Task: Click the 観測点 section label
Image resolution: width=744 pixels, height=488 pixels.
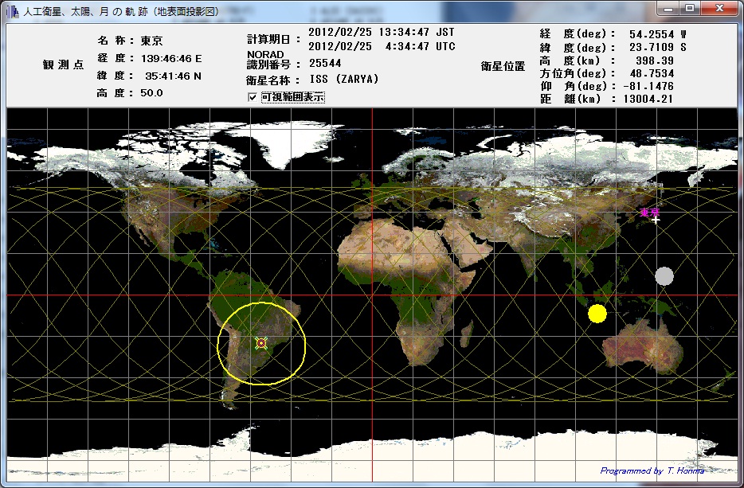Action: point(64,65)
